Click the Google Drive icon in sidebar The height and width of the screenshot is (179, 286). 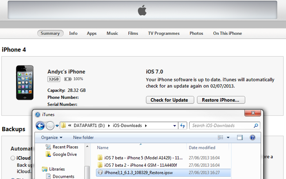click(48, 154)
